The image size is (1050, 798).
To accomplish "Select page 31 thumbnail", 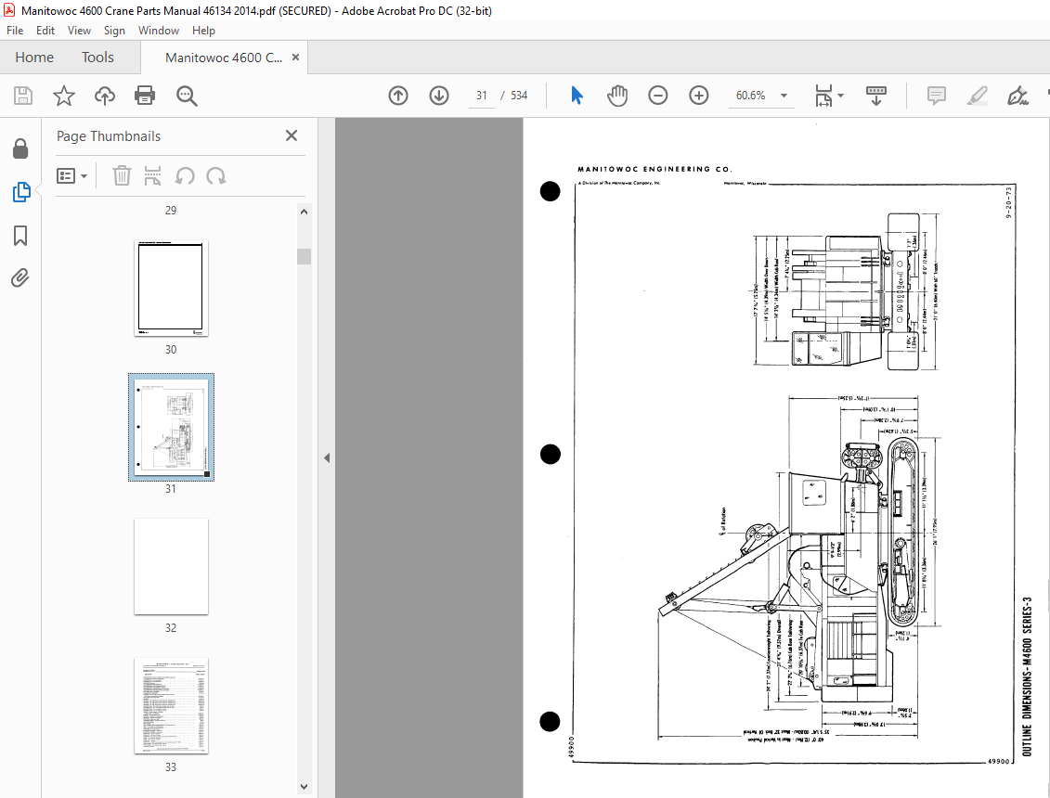I will coord(171,427).
